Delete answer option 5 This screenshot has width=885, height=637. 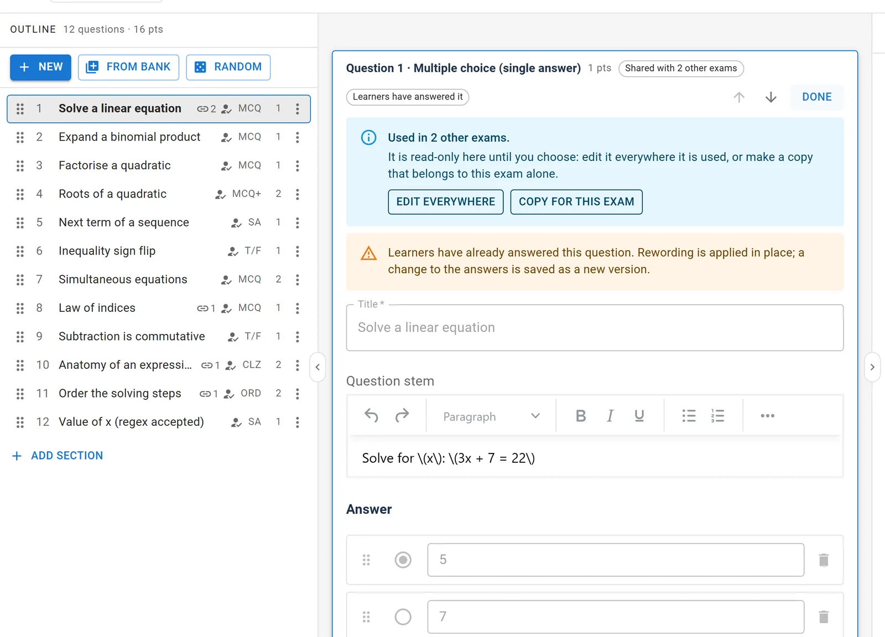824,560
